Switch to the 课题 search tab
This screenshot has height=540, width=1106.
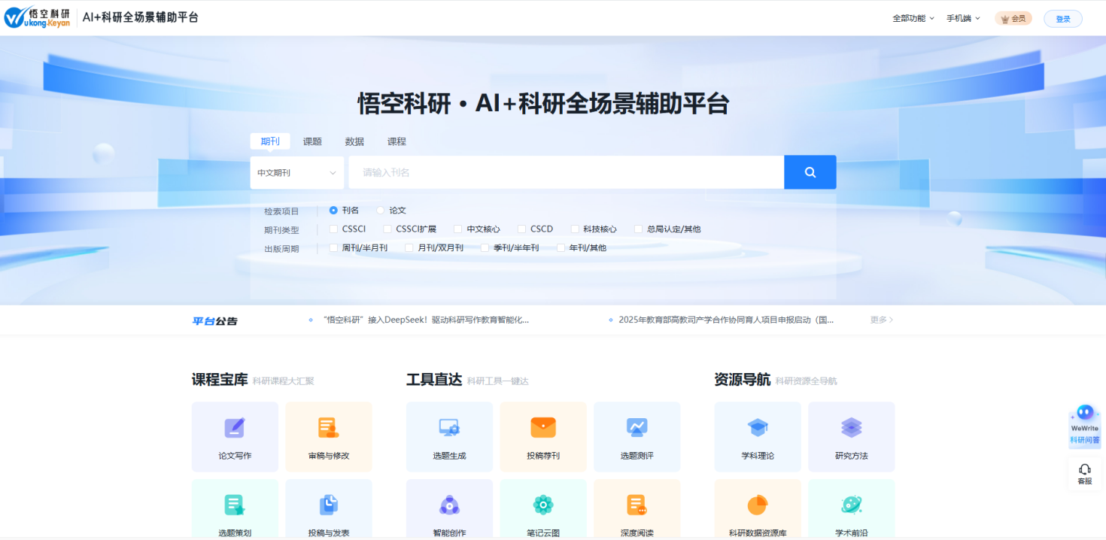pos(312,141)
